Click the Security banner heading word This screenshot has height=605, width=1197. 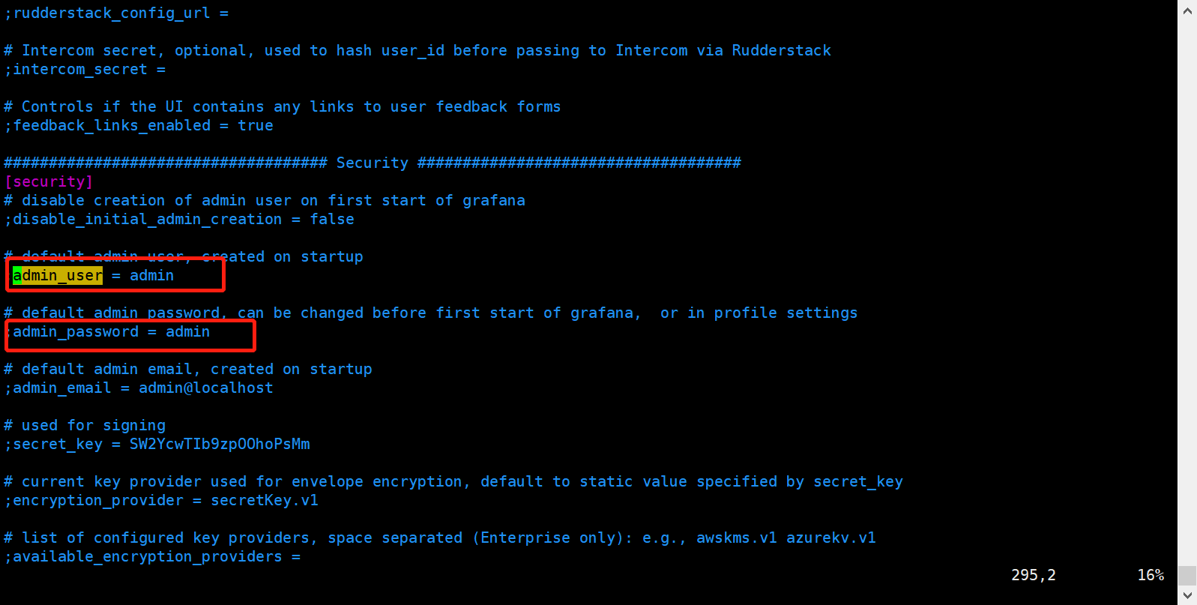click(x=372, y=163)
